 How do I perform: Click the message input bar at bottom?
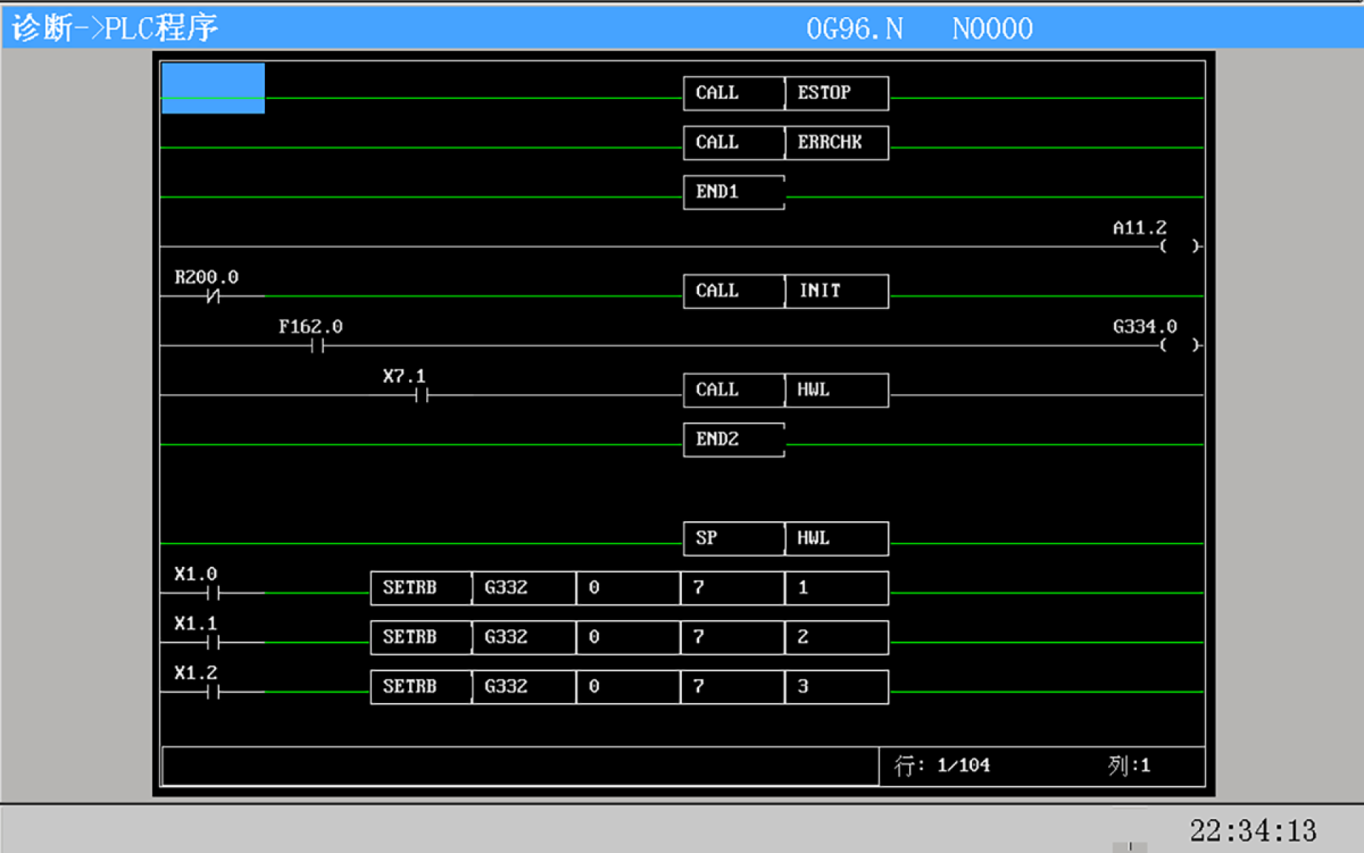pyautogui.click(x=520, y=766)
